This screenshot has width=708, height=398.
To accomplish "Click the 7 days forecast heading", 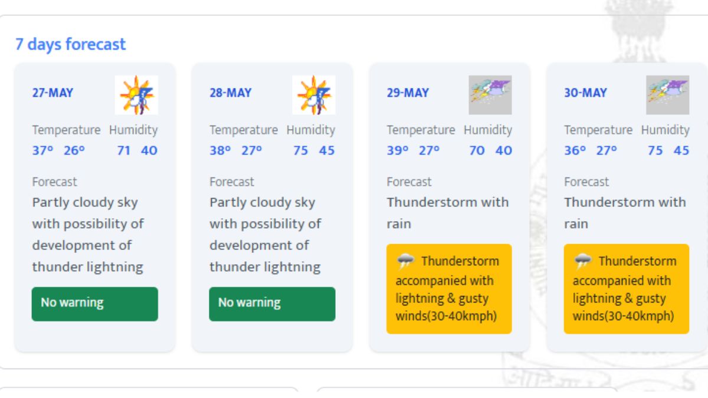I will tap(71, 44).
